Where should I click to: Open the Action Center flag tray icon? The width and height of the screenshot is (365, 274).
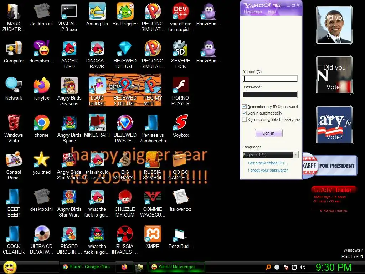coord(286,267)
